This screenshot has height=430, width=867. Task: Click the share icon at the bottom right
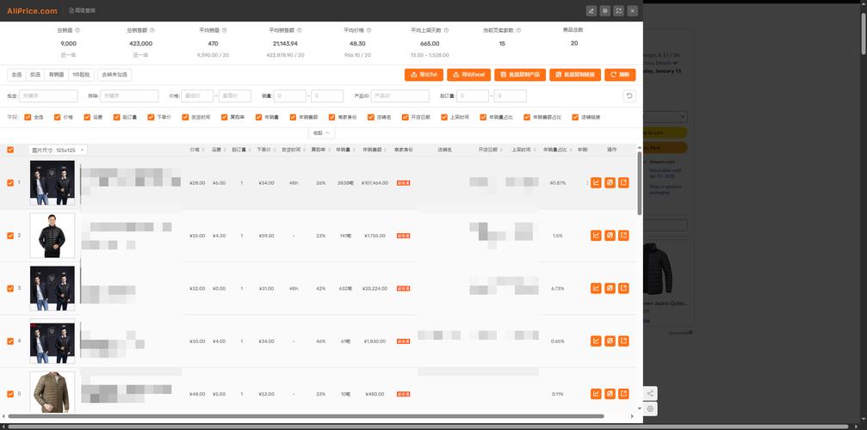tap(650, 394)
